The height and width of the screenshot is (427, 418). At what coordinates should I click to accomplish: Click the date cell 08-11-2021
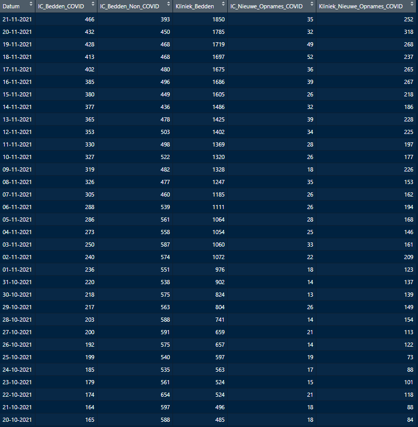pos(17,182)
